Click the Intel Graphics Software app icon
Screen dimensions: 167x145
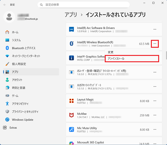(x=71, y=58)
